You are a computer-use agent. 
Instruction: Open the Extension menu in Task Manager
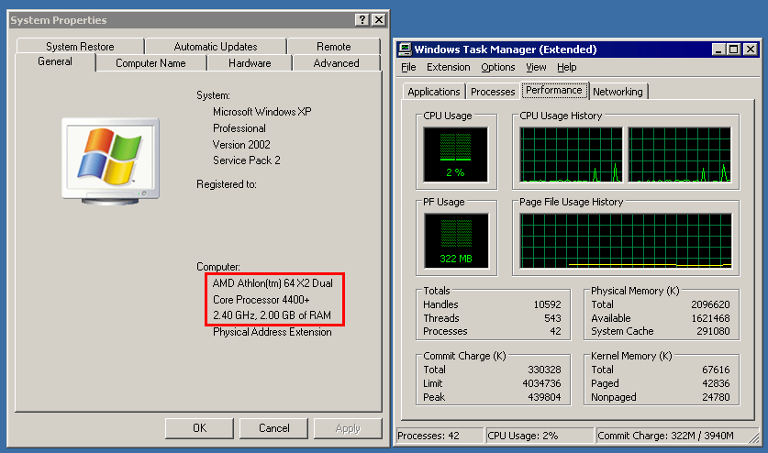(448, 67)
